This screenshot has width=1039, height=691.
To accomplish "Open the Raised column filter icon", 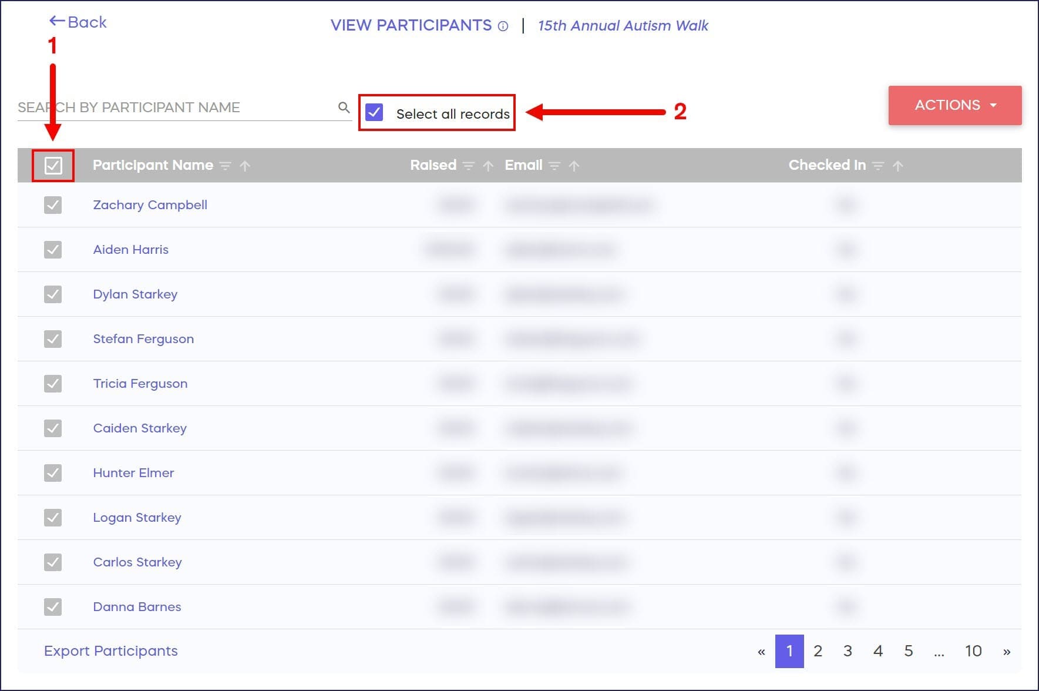I will (468, 166).
